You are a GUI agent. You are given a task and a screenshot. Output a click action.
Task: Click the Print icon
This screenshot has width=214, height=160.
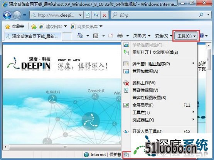coord(120,36)
